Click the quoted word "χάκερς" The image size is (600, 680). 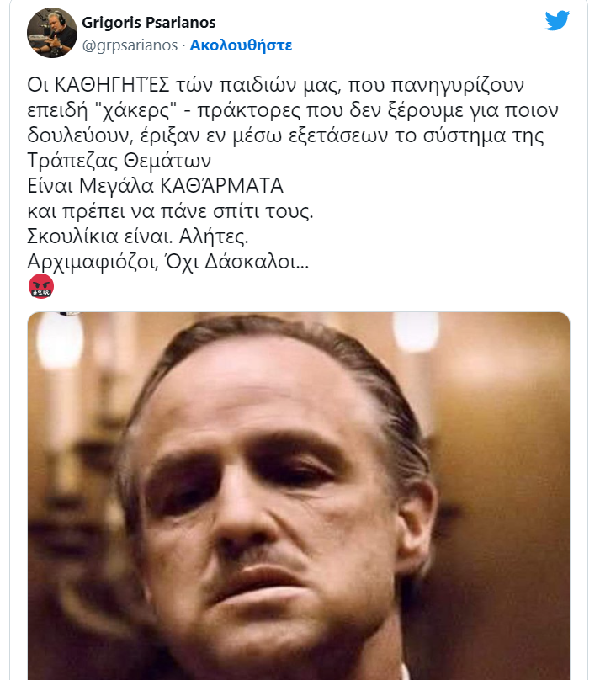pyautogui.click(x=136, y=110)
